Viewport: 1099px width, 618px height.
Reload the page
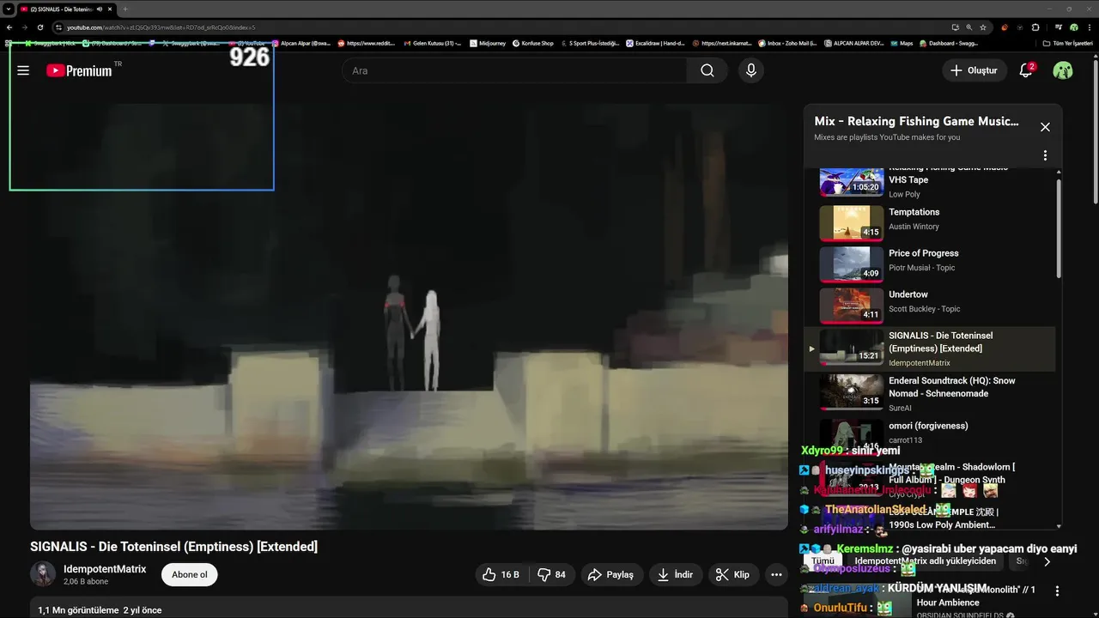(41, 27)
